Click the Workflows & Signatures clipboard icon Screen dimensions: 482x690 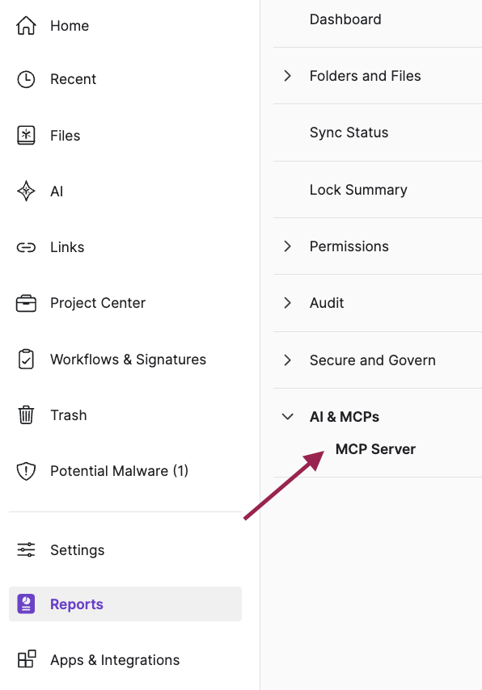pyautogui.click(x=26, y=359)
